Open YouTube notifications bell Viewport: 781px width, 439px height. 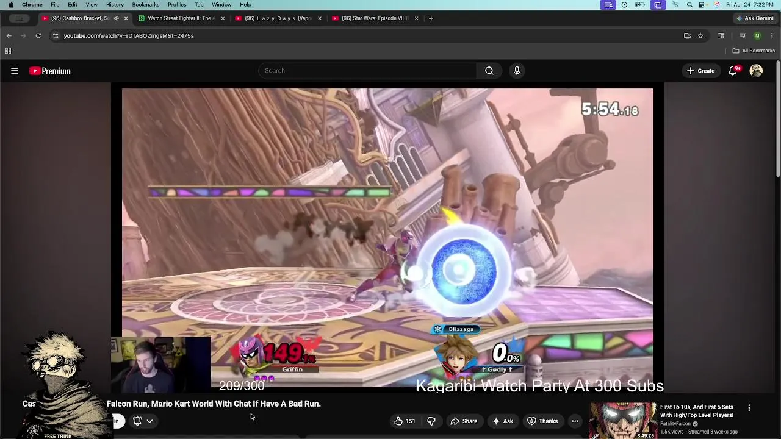coord(734,71)
